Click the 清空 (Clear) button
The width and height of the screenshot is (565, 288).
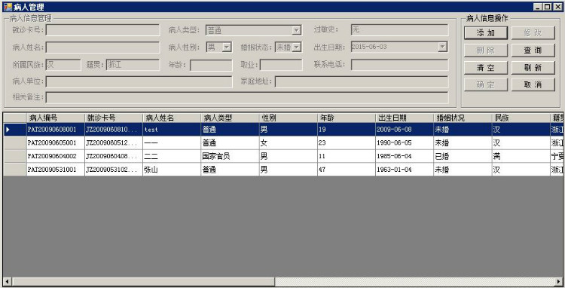click(486, 67)
